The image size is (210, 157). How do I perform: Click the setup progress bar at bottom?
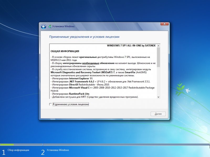[x=105, y=145]
